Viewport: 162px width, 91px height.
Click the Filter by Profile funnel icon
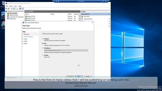click(82, 19)
